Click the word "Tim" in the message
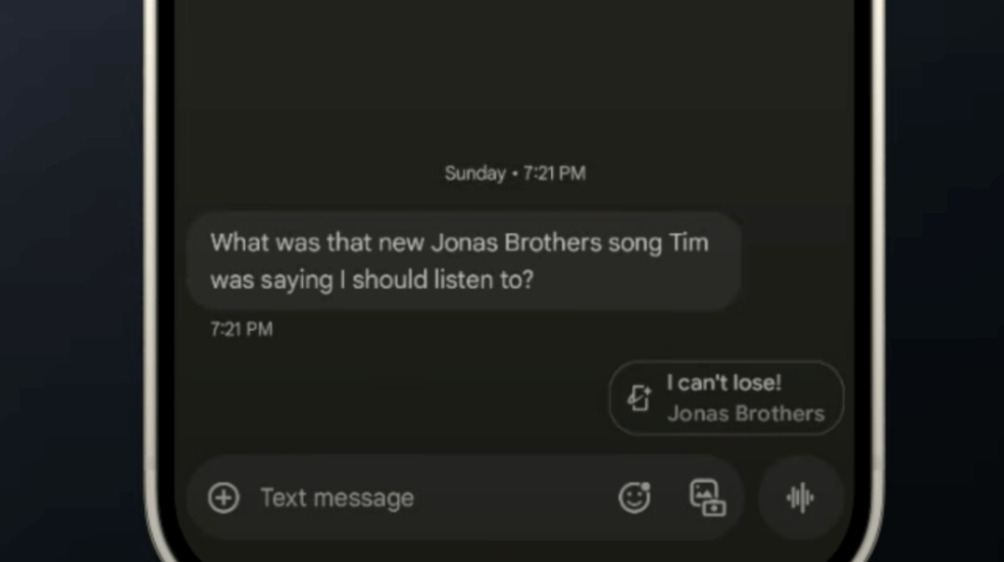This screenshot has height=562, width=1004. click(x=688, y=243)
